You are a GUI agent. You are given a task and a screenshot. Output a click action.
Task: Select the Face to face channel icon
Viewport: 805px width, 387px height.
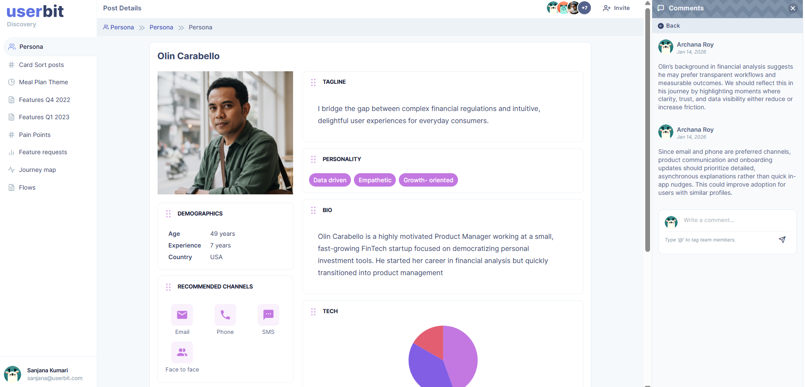tap(182, 352)
